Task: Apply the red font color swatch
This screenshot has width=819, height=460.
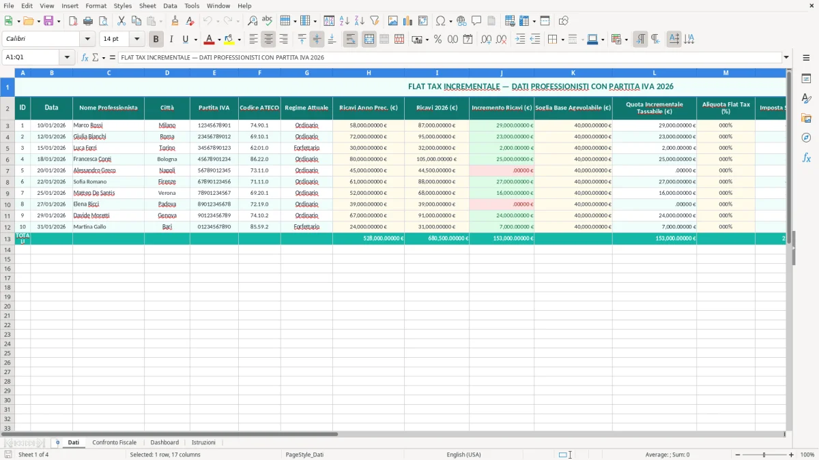Action: pos(209,40)
